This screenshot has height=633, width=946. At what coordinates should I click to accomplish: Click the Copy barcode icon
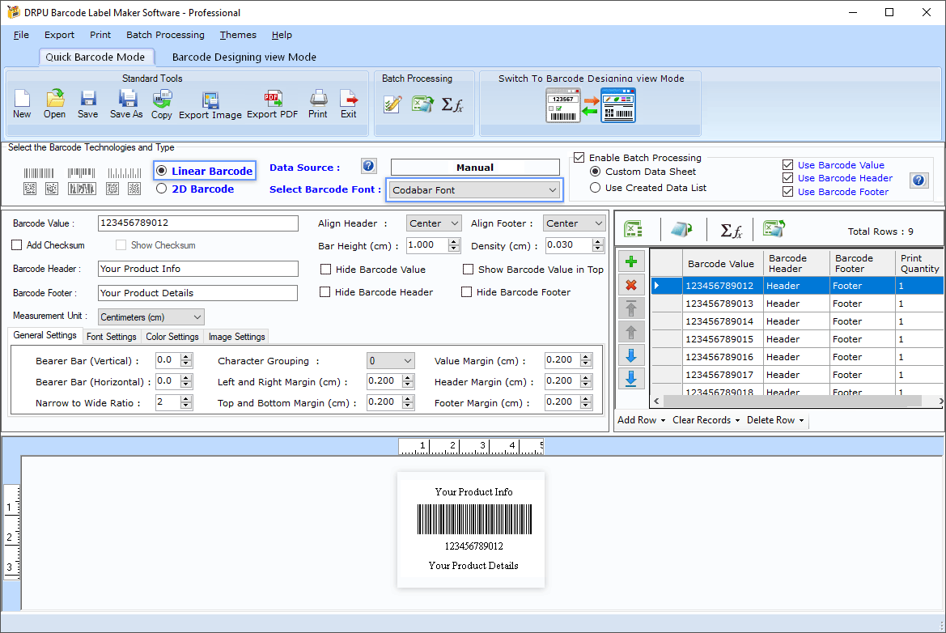point(162,104)
